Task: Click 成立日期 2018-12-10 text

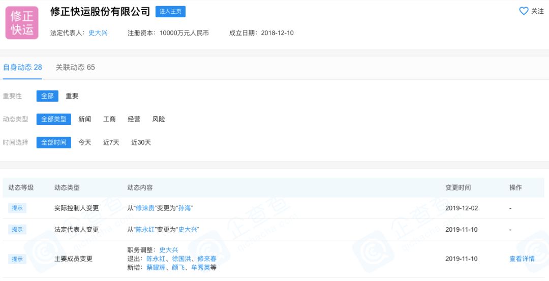Action: [x=261, y=33]
